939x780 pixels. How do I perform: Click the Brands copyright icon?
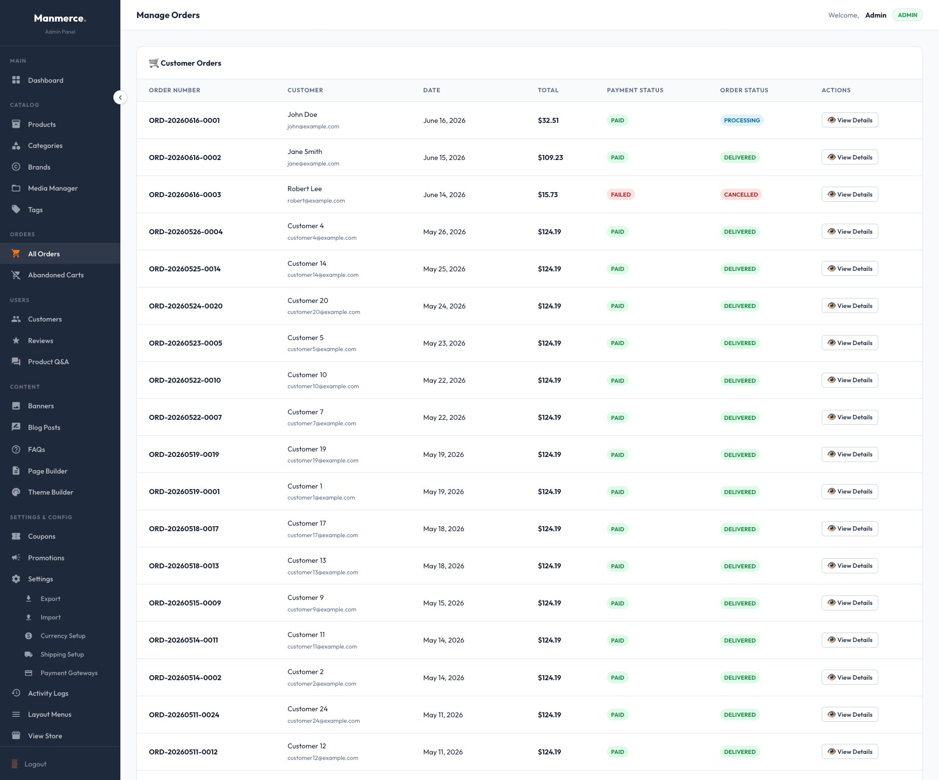[16, 167]
